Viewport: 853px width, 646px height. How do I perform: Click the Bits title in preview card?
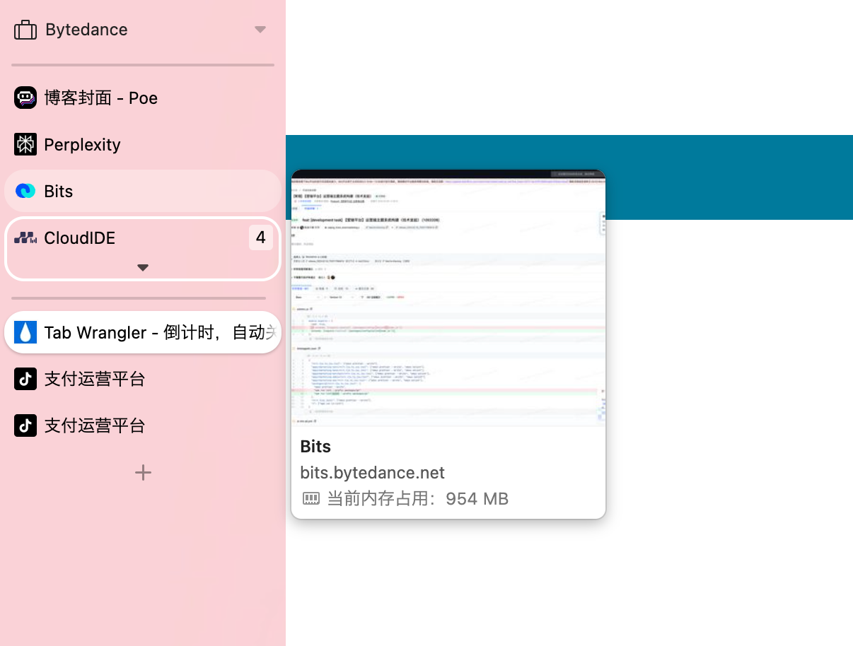pyautogui.click(x=315, y=447)
